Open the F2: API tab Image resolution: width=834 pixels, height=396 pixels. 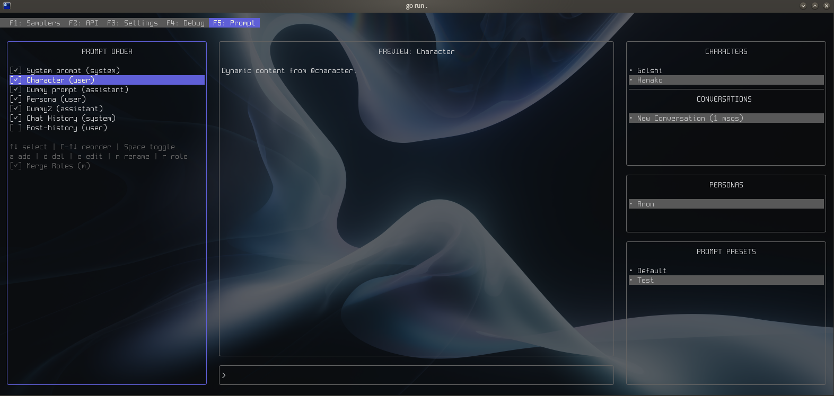[84, 23]
